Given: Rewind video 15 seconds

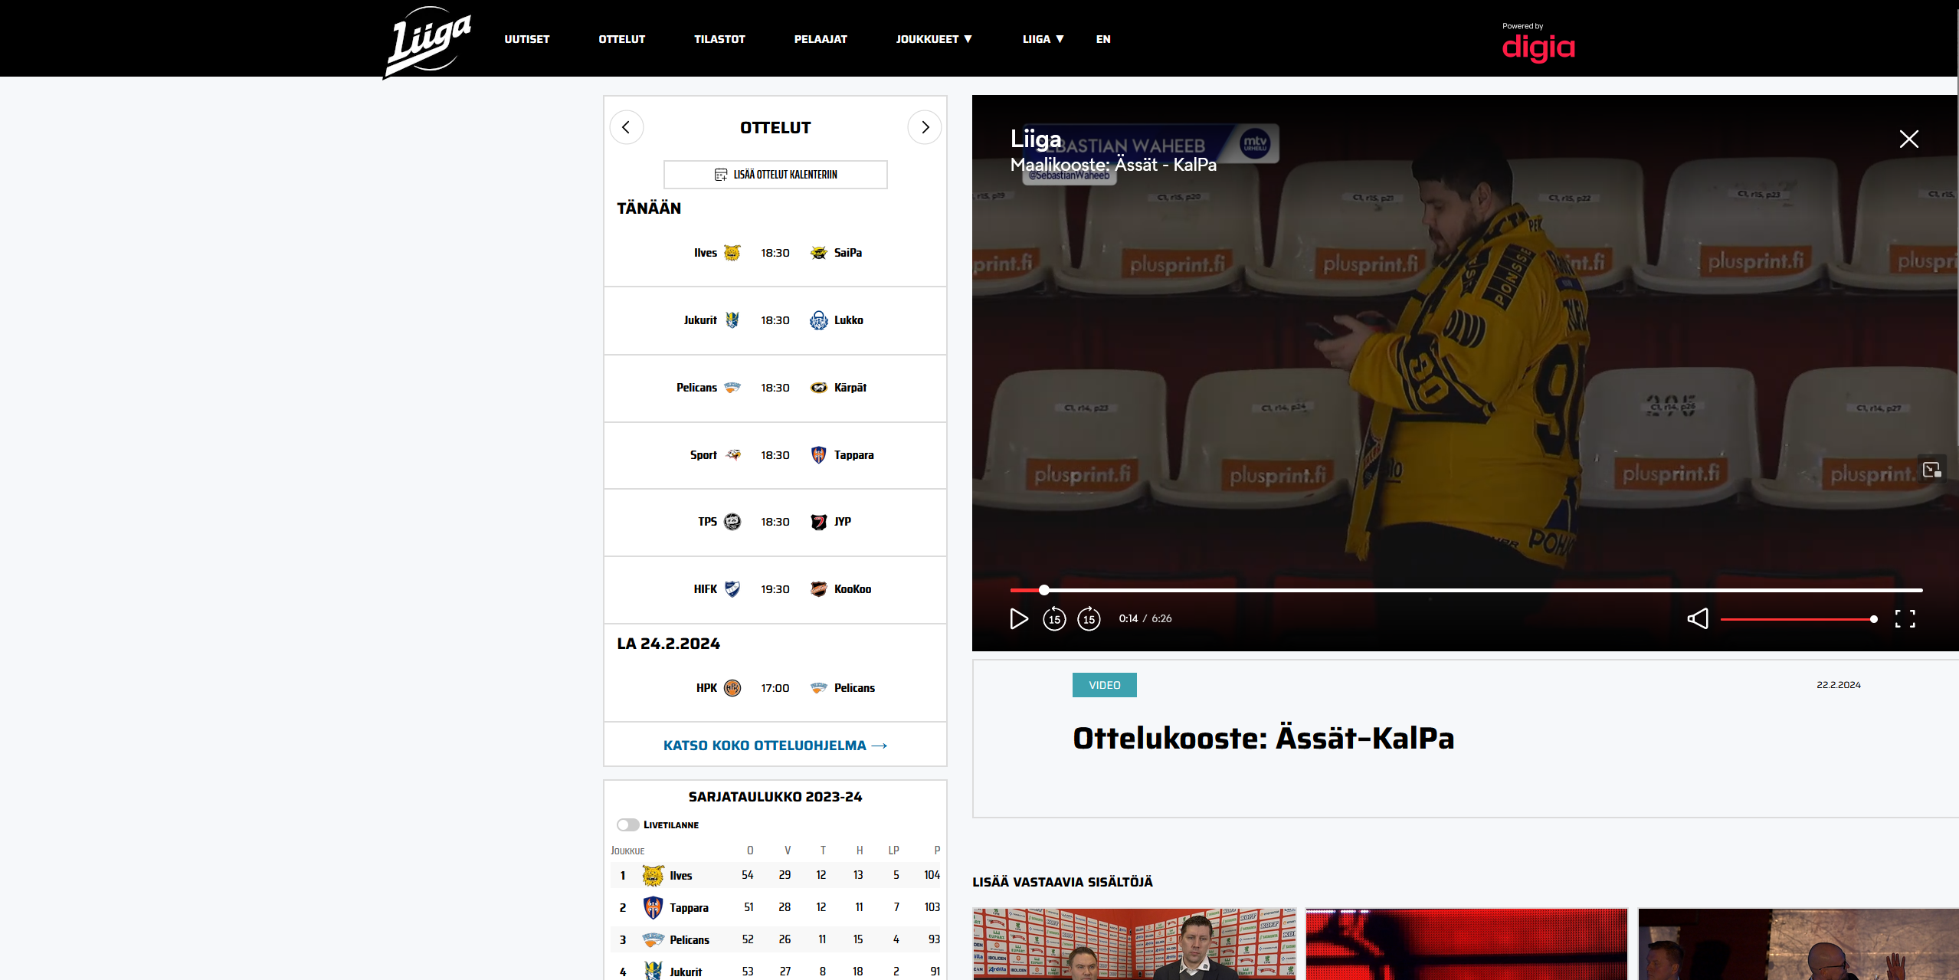Looking at the screenshot, I should click(1054, 619).
